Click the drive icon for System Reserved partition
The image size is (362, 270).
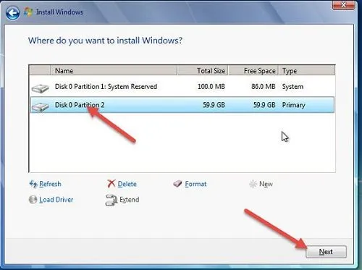[x=41, y=88]
